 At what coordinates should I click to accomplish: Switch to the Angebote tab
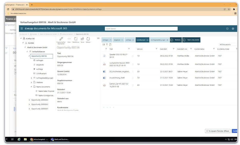pos(119,40)
